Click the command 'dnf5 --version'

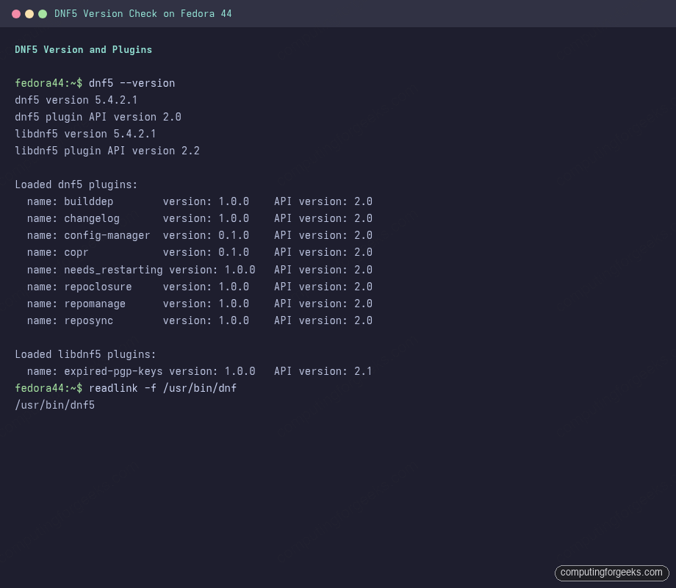click(132, 83)
